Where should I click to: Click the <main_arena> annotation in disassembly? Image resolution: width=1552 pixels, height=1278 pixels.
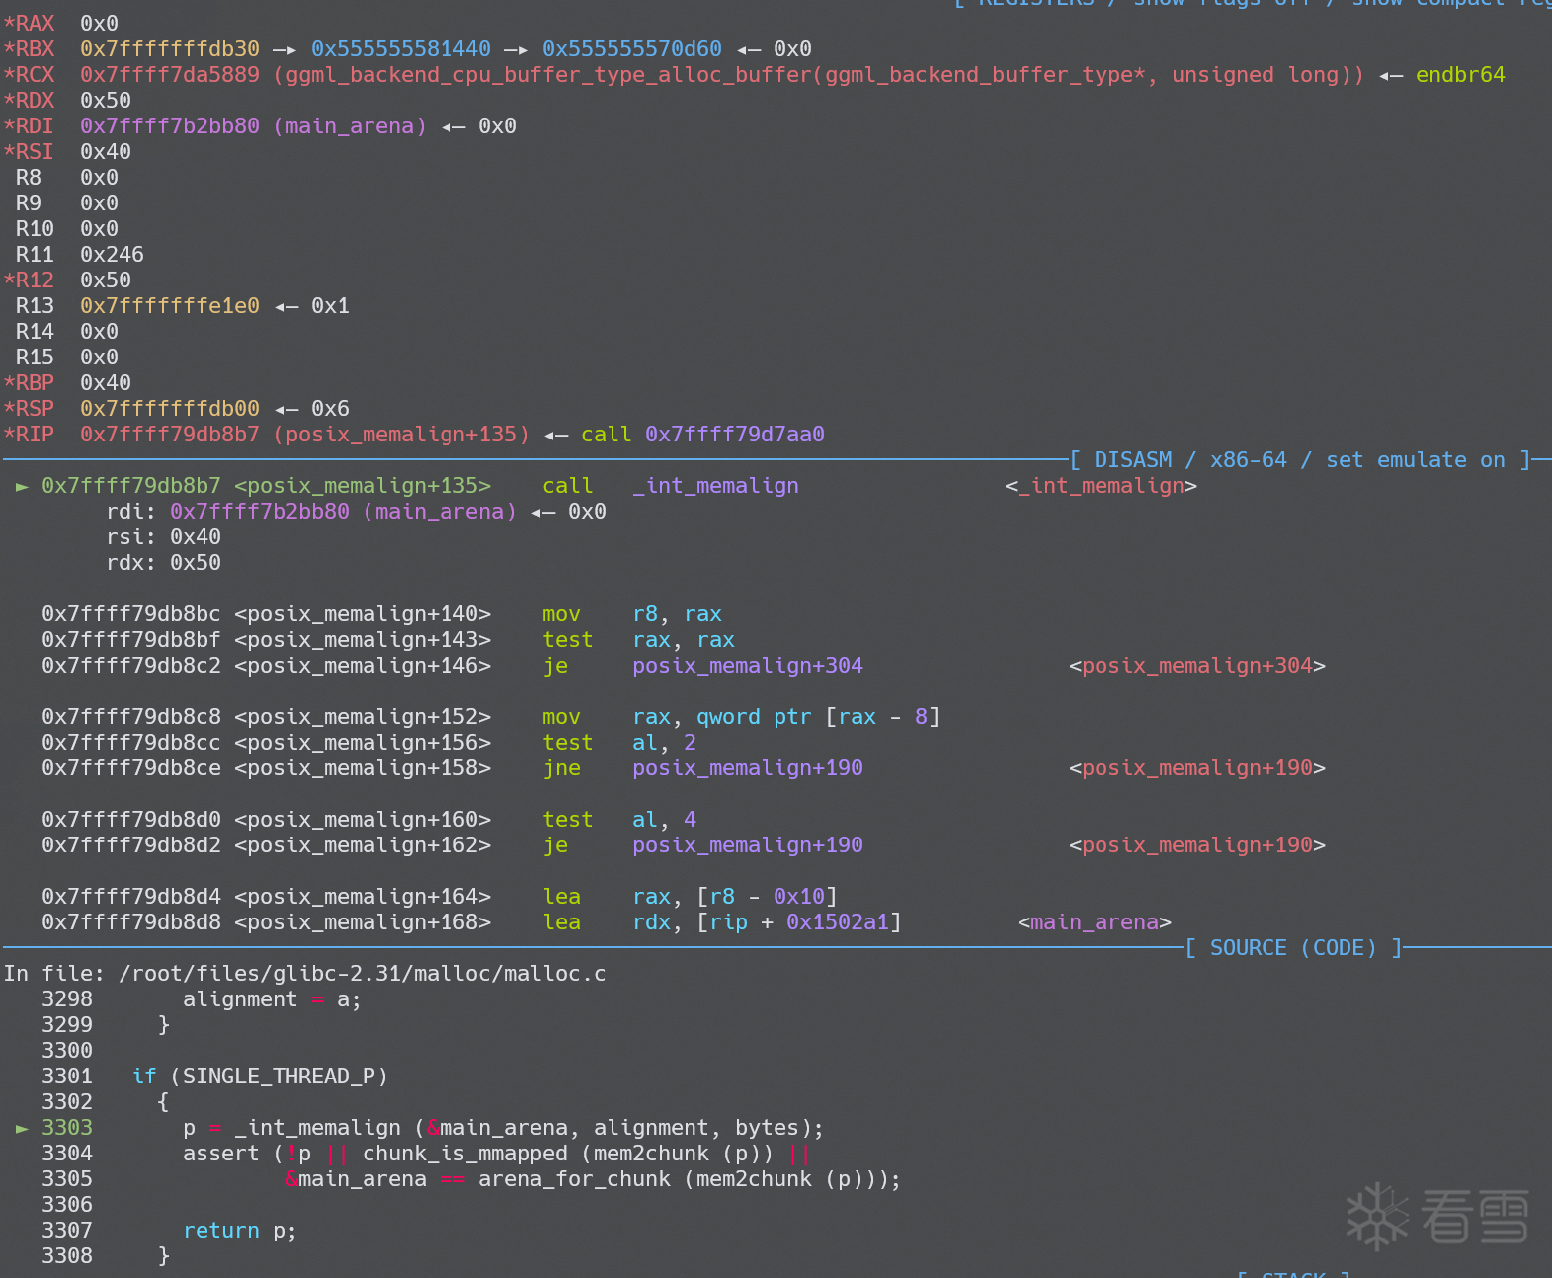coord(1095,921)
